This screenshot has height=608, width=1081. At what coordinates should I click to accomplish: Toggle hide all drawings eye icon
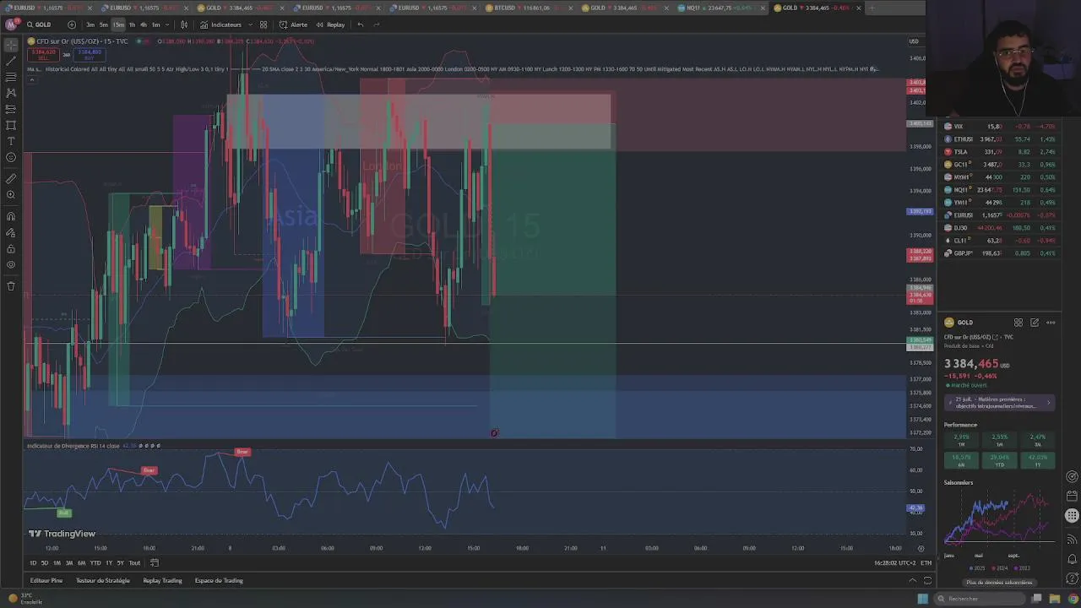click(11, 264)
